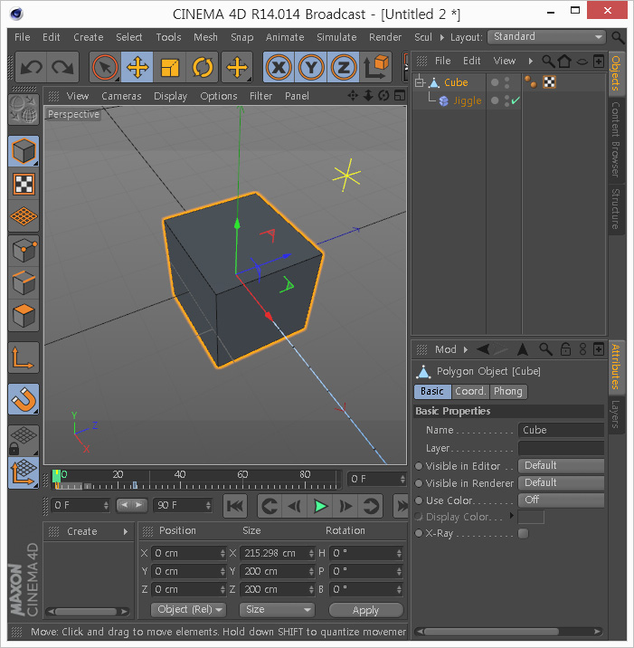Enable Model mode cube icon
The height and width of the screenshot is (648, 634).
[x=24, y=151]
